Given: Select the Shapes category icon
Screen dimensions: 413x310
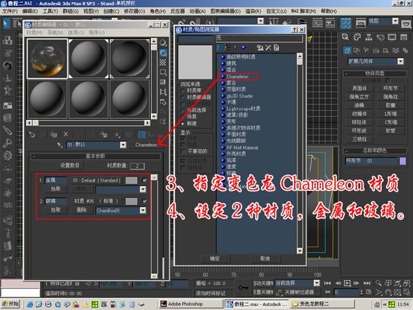Looking at the screenshot, I should point(357,50).
